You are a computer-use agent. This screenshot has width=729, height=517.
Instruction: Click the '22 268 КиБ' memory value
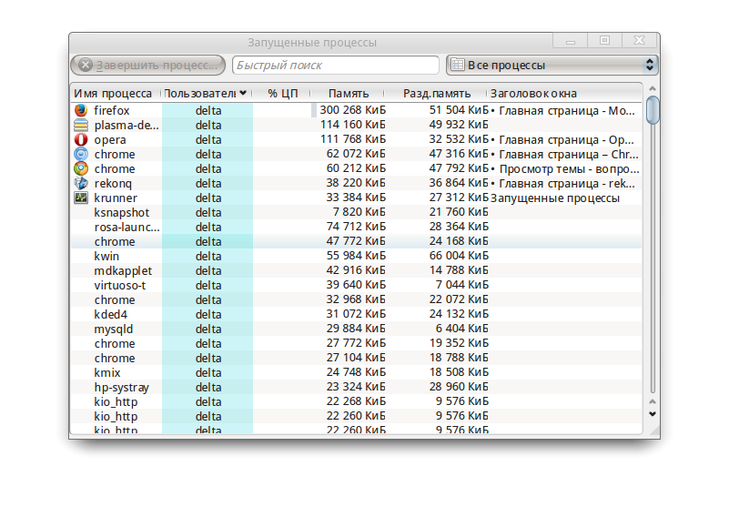(x=356, y=401)
